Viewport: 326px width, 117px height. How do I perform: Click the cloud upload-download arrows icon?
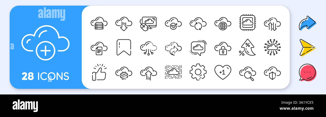(x=272, y=24)
